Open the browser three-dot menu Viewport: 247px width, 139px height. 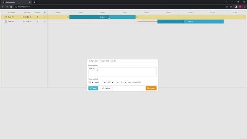point(244,7)
